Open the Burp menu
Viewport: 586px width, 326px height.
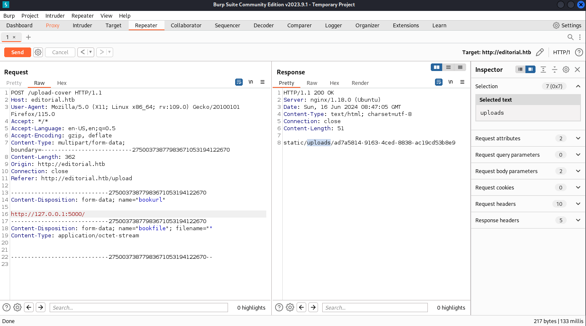coord(9,16)
